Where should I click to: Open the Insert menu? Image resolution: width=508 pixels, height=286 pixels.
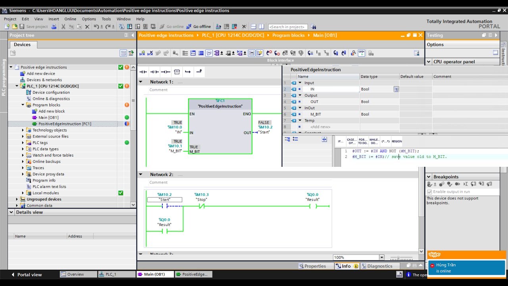(x=54, y=19)
